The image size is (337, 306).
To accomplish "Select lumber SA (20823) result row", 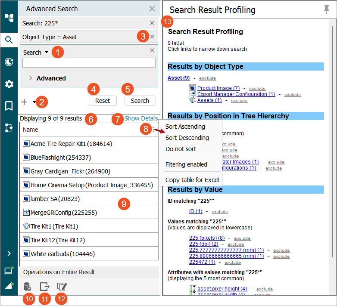I will [89, 198].
